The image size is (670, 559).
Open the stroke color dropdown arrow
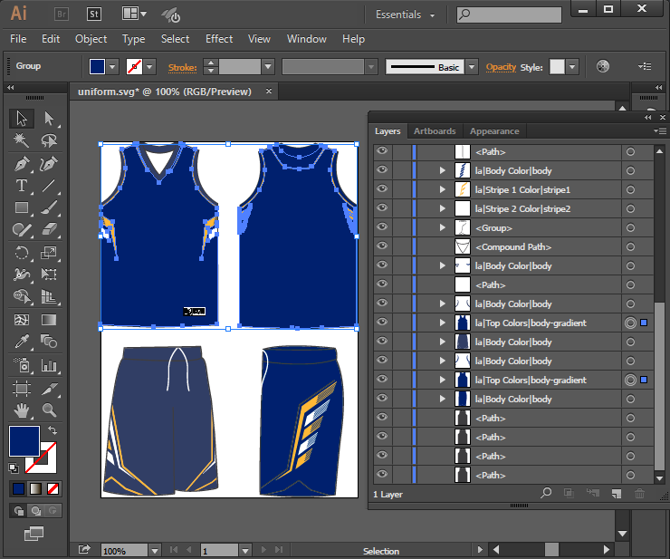click(149, 67)
